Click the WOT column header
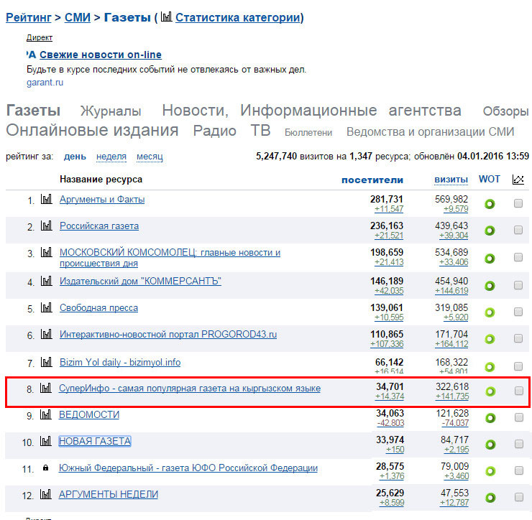Screen dimensions: 532x520 (490, 179)
